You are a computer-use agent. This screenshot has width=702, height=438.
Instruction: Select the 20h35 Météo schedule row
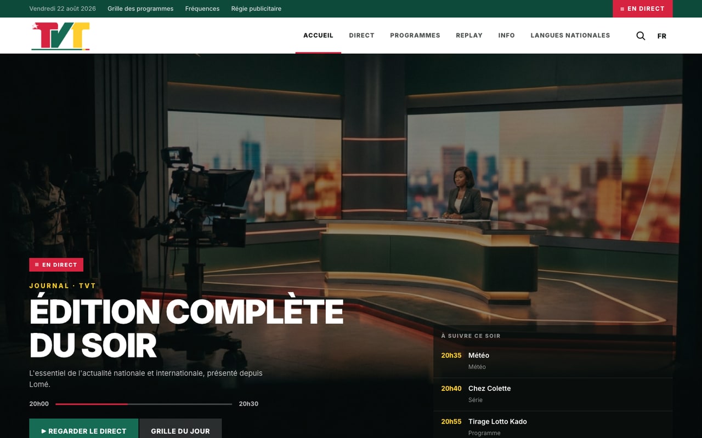pos(553,361)
